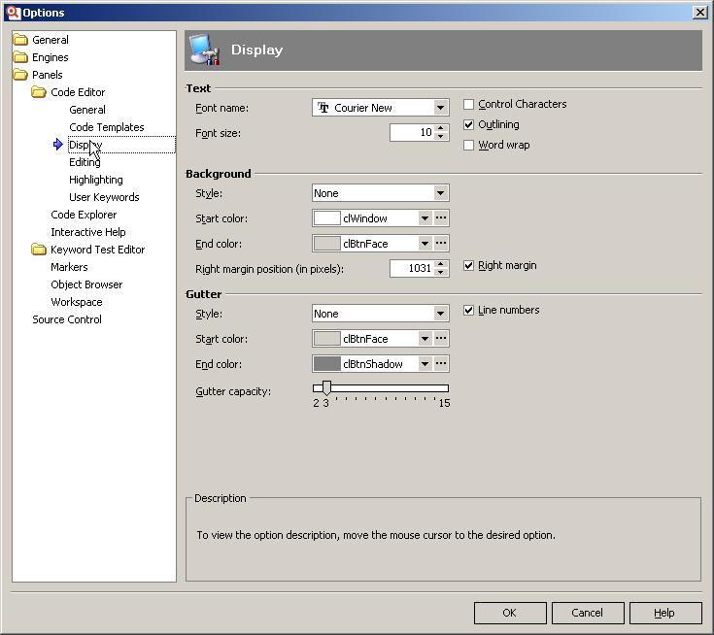This screenshot has height=635, width=714.
Task: Open Gutter End color ellipsis picker
Action: tap(441, 364)
